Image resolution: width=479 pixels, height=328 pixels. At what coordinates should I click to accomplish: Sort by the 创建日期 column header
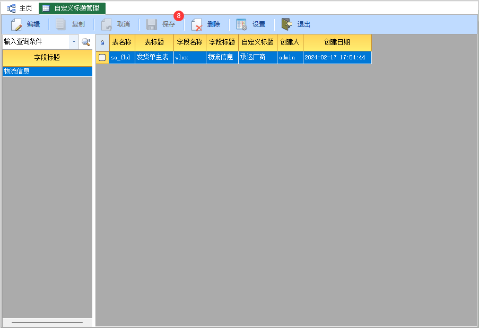point(337,42)
